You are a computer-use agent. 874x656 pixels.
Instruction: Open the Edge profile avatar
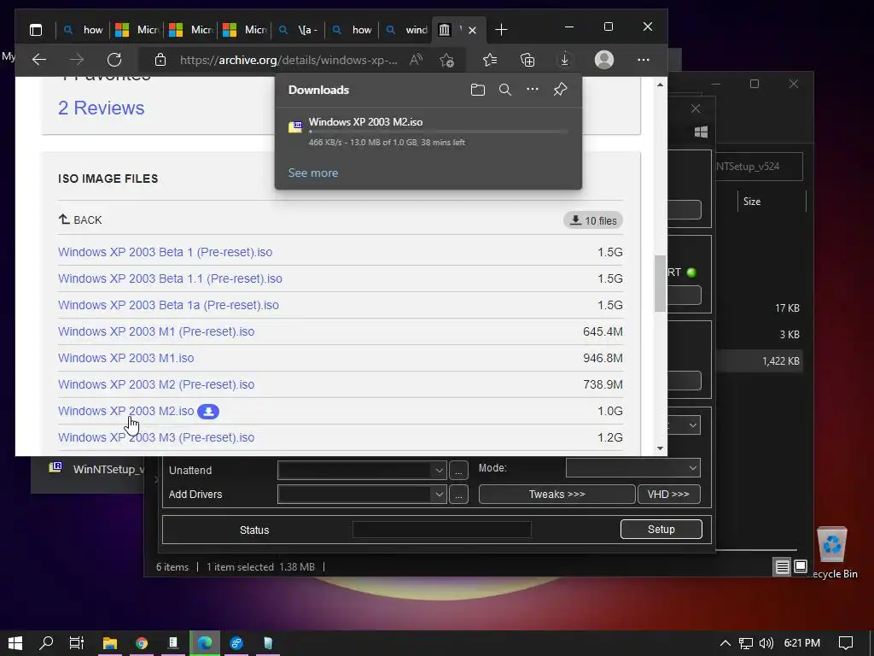(x=604, y=60)
